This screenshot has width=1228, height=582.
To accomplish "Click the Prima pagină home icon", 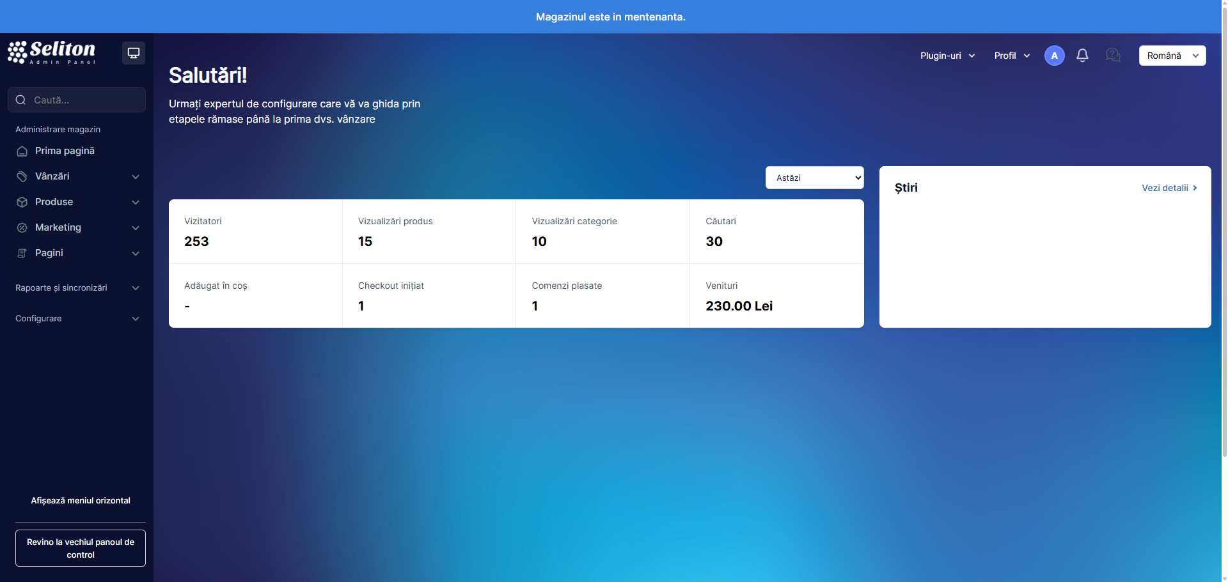I will (x=22, y=151).
